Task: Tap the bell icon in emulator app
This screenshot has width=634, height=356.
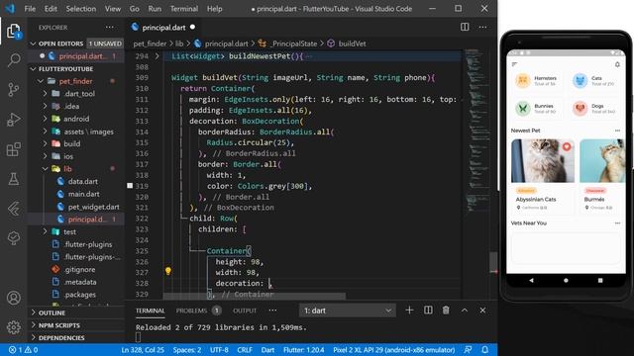Action: point(617,64)
